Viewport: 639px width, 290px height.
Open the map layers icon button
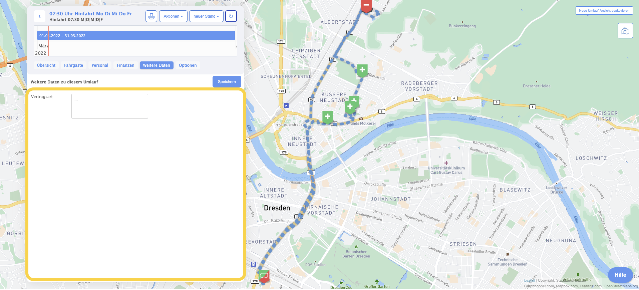[625, 31]
